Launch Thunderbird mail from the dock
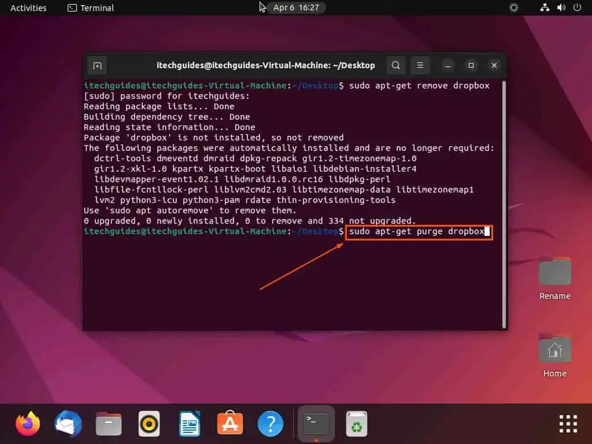This screenshot has height=444, width=592. 68,424
